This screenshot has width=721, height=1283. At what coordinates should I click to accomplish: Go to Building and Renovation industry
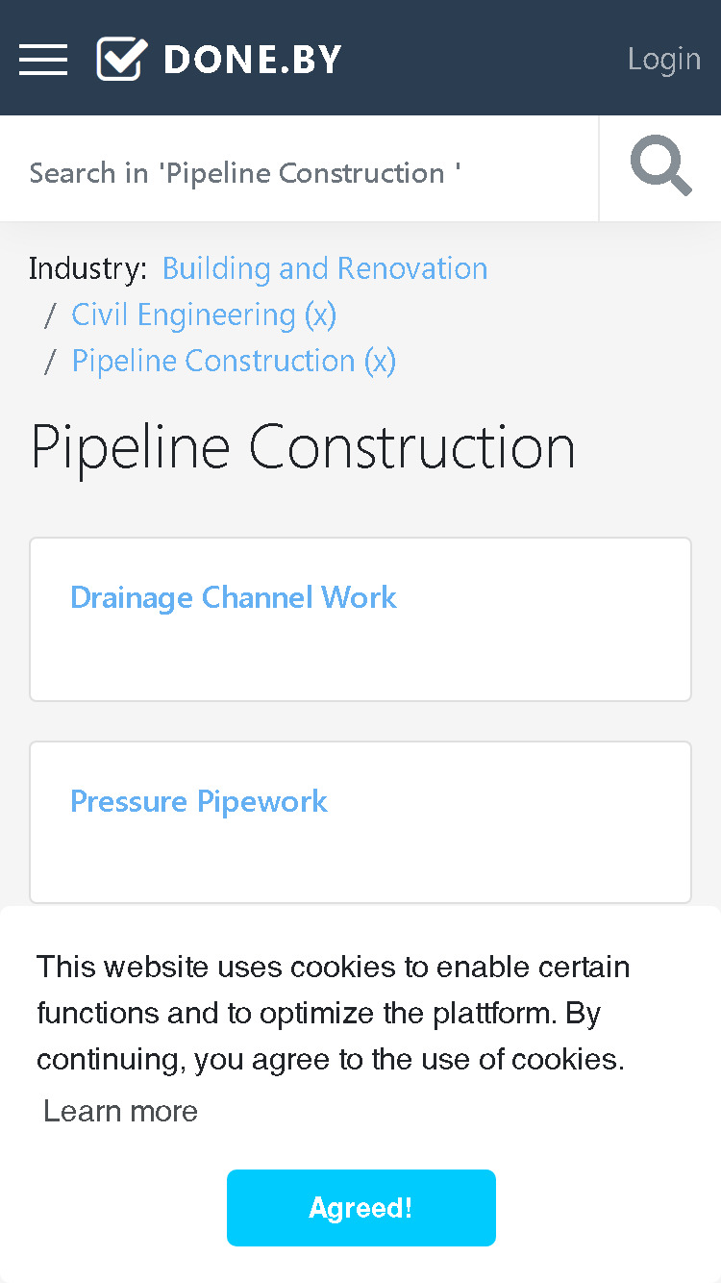pos(325,268)
